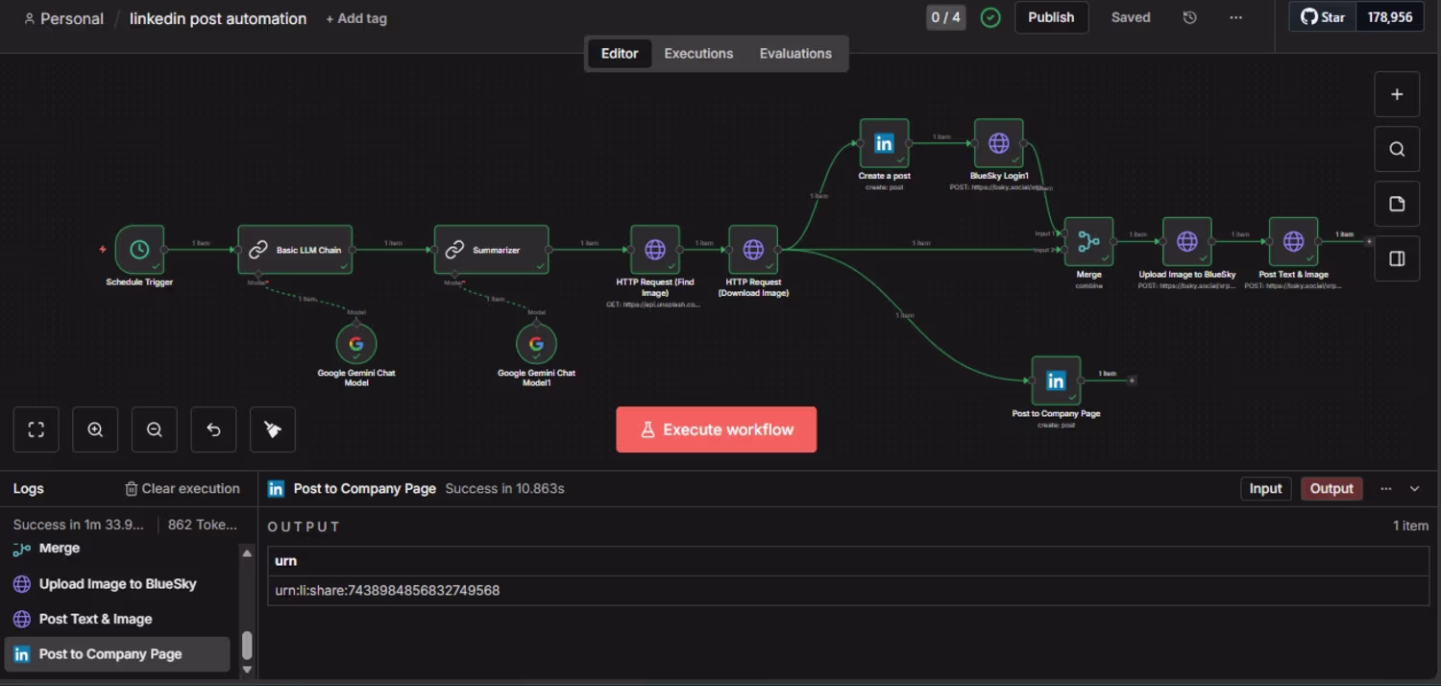Switch to the Executions tab
The image size is (1441, 686).
click(x=698, y=54)
